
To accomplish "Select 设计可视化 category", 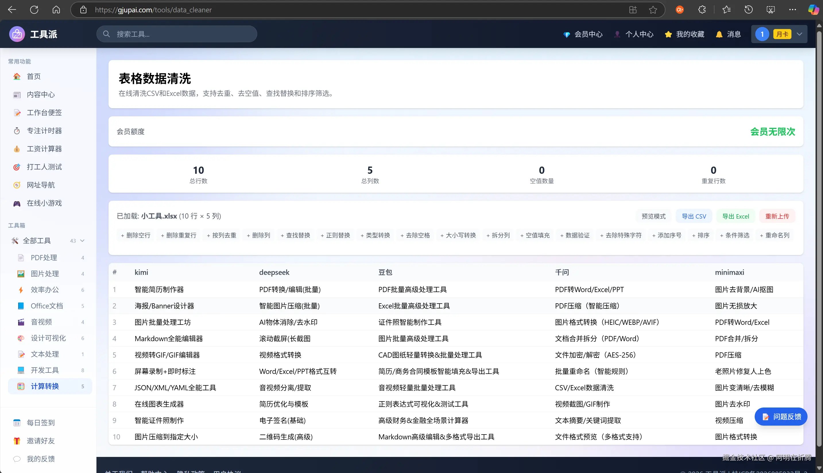I will pyautogui.click(x=50, y=338).
